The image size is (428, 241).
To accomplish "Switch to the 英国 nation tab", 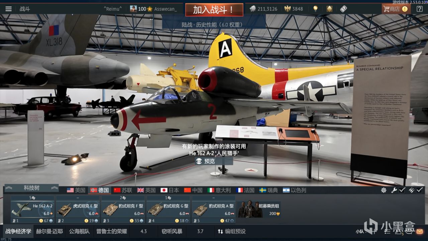I will pos(146,190).
